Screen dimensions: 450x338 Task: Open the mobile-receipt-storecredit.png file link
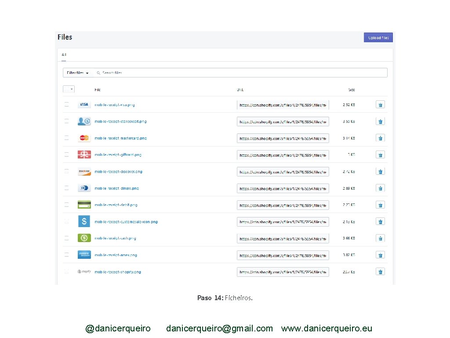(120, 121)
